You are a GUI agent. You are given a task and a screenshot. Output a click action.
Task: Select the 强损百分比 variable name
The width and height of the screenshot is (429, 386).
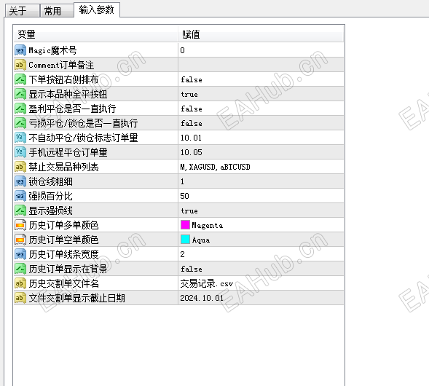click(50, 196)
